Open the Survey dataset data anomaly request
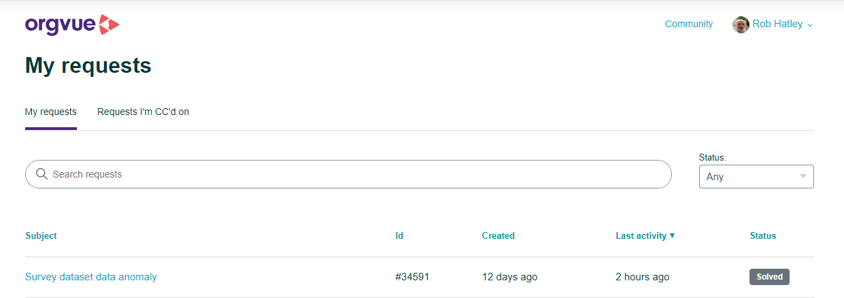 [91, 277]
